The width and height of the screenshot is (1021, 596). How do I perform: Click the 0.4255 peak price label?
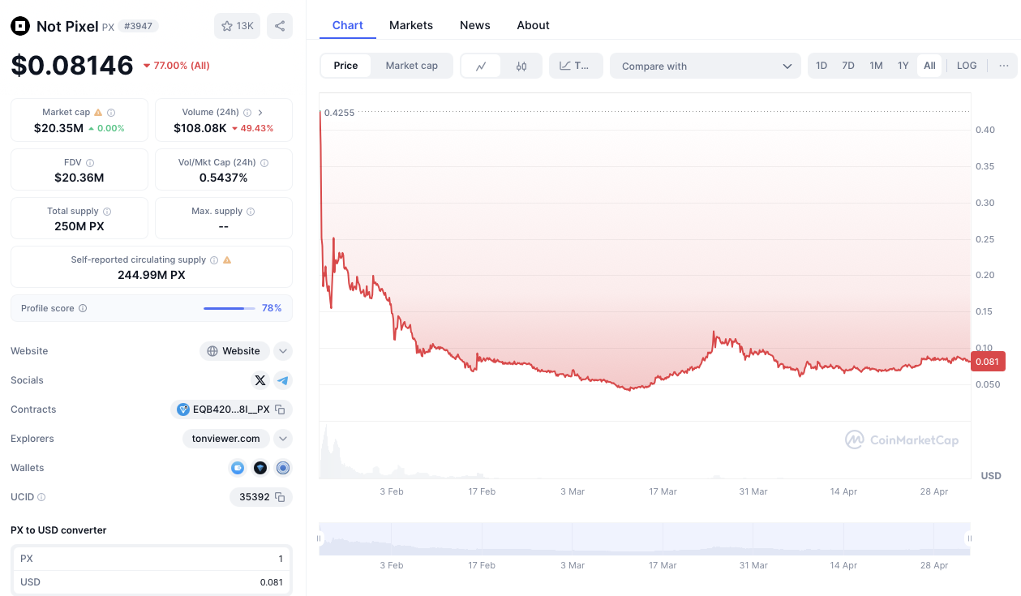[339, 113]
